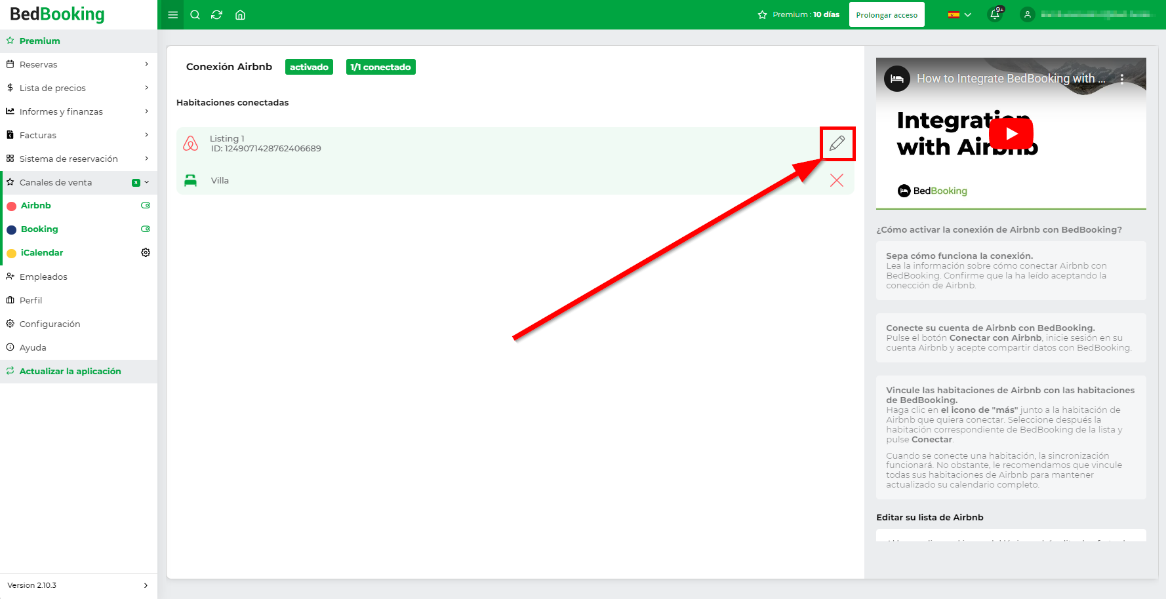Edit Listing 1 with the pencil icon

click(837, 143)
